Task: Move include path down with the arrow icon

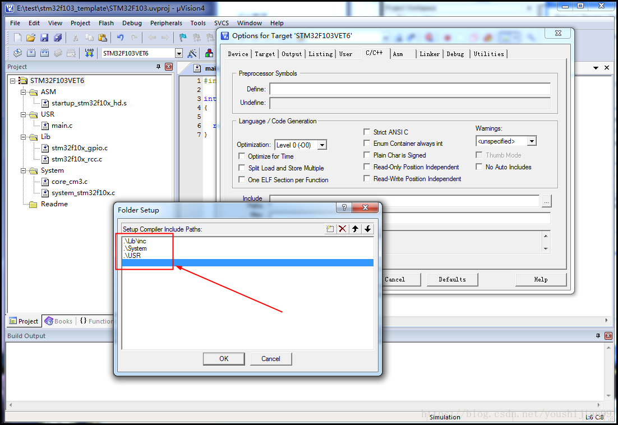Action: pyautogui.click(x=368, y=229)
